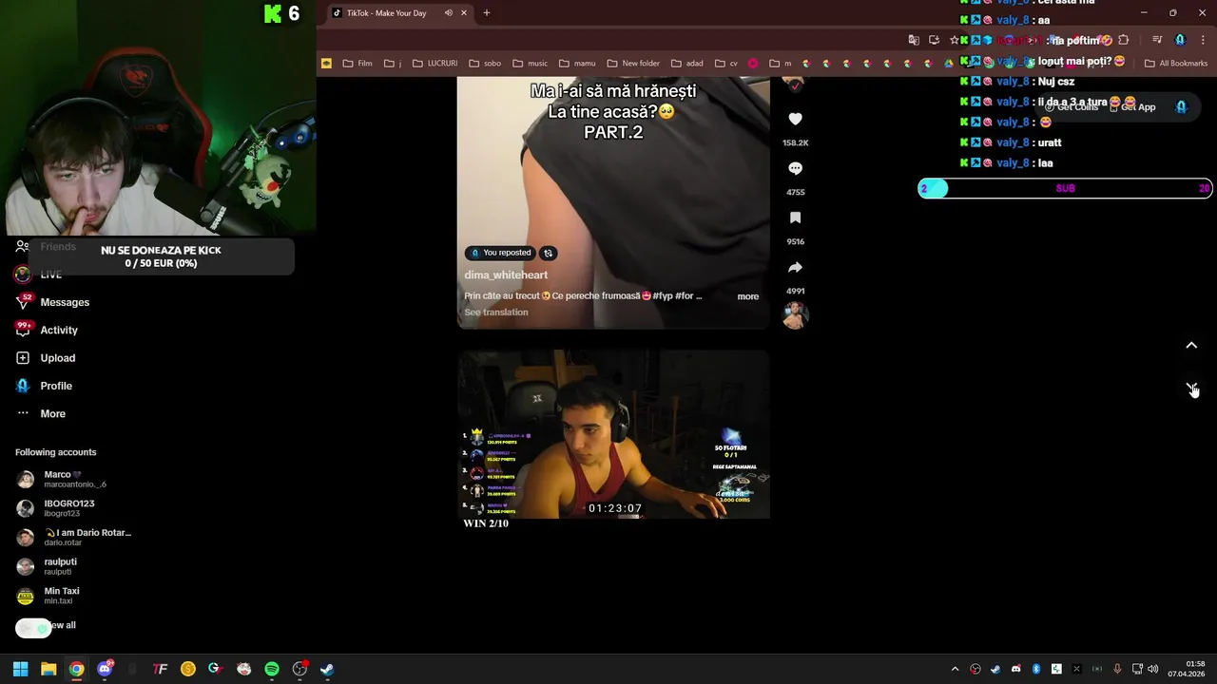Open the mamu bookmarks folder
This screenshot has width=1217, height=684.
[577, 64]
